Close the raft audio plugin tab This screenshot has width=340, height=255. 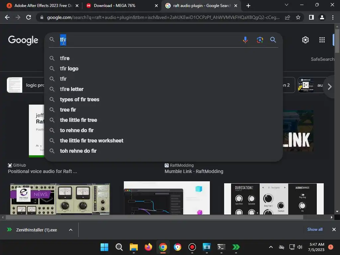coord(236,6)
